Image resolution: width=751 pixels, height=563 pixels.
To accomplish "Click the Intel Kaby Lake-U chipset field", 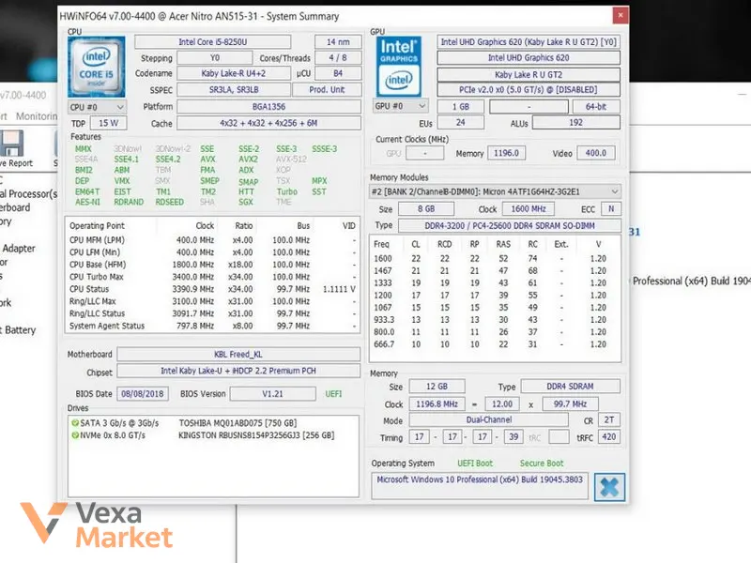I will point(238,371).
